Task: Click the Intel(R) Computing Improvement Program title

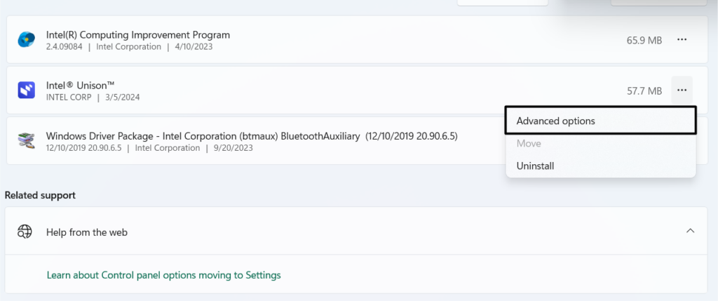Action: 137,34
